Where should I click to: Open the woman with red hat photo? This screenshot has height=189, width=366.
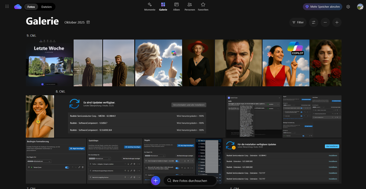pos(198,63)
